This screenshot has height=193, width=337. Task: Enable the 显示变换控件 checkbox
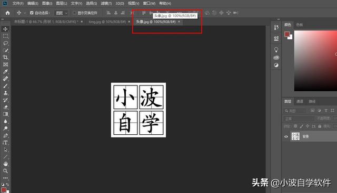point(74,13)
